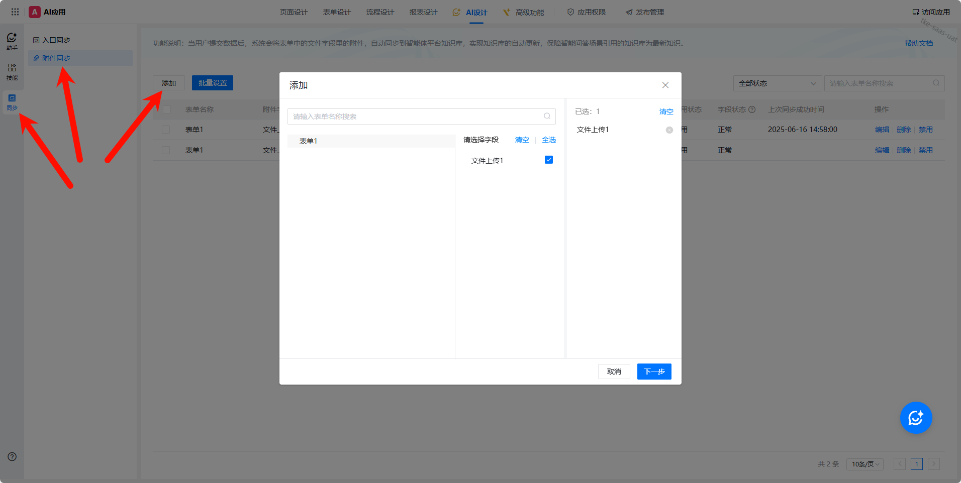Expand the 10条/页 page size dropdown

pos(865,464)
